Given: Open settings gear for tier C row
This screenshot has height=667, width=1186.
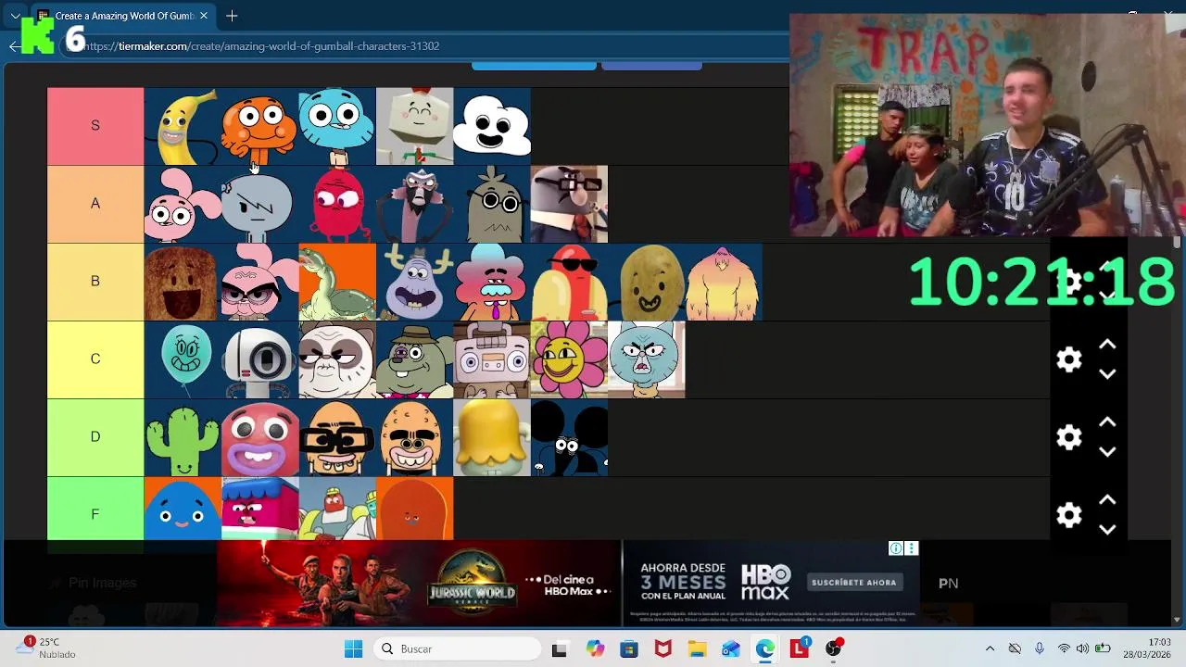Looking at the screenshot, I should [x=1069, y=359].
